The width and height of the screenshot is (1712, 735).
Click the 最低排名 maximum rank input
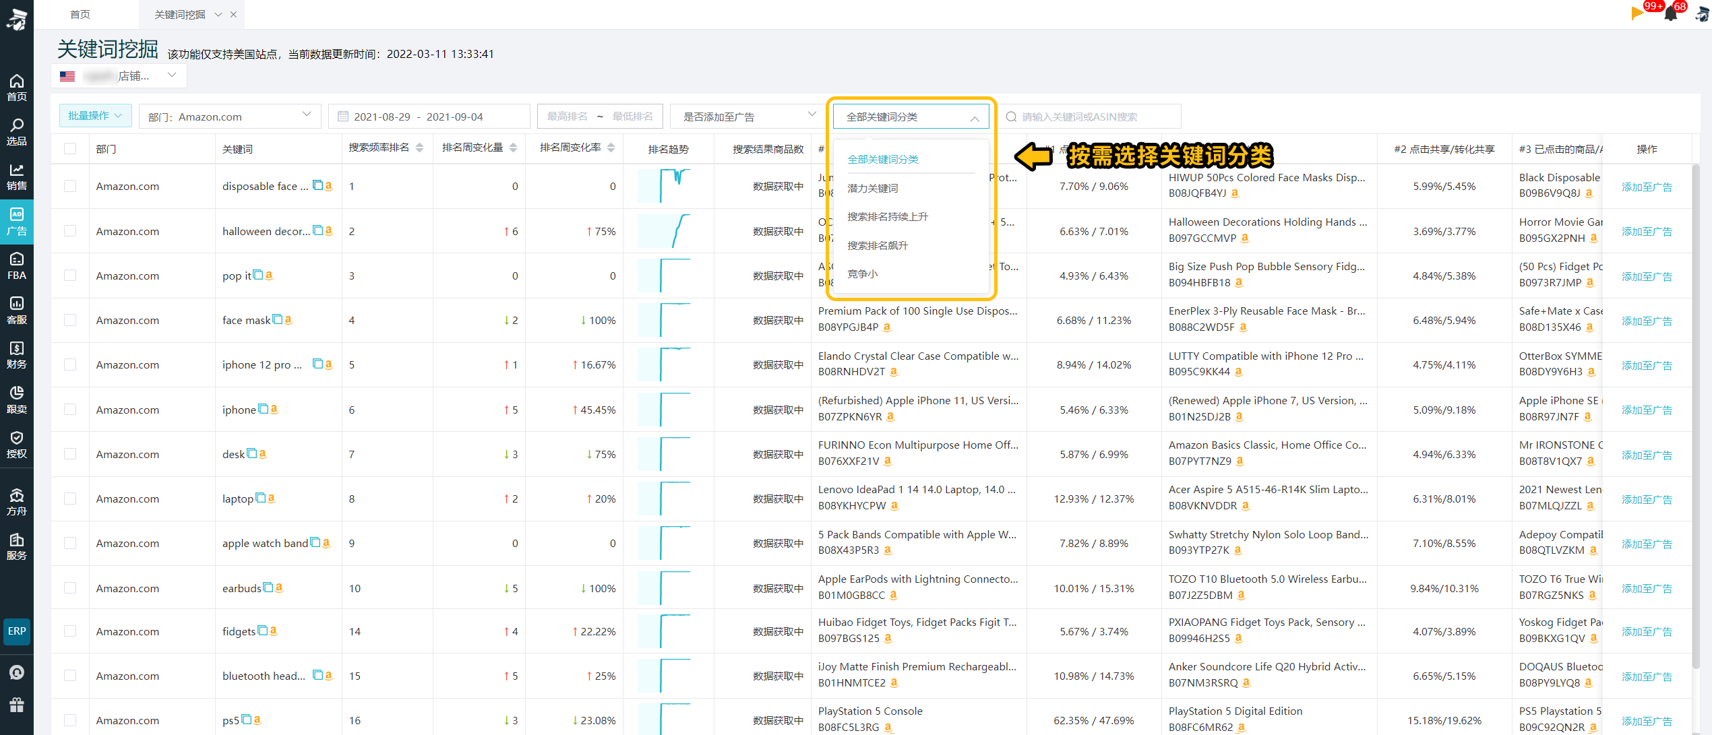click(x=632, y=117)
